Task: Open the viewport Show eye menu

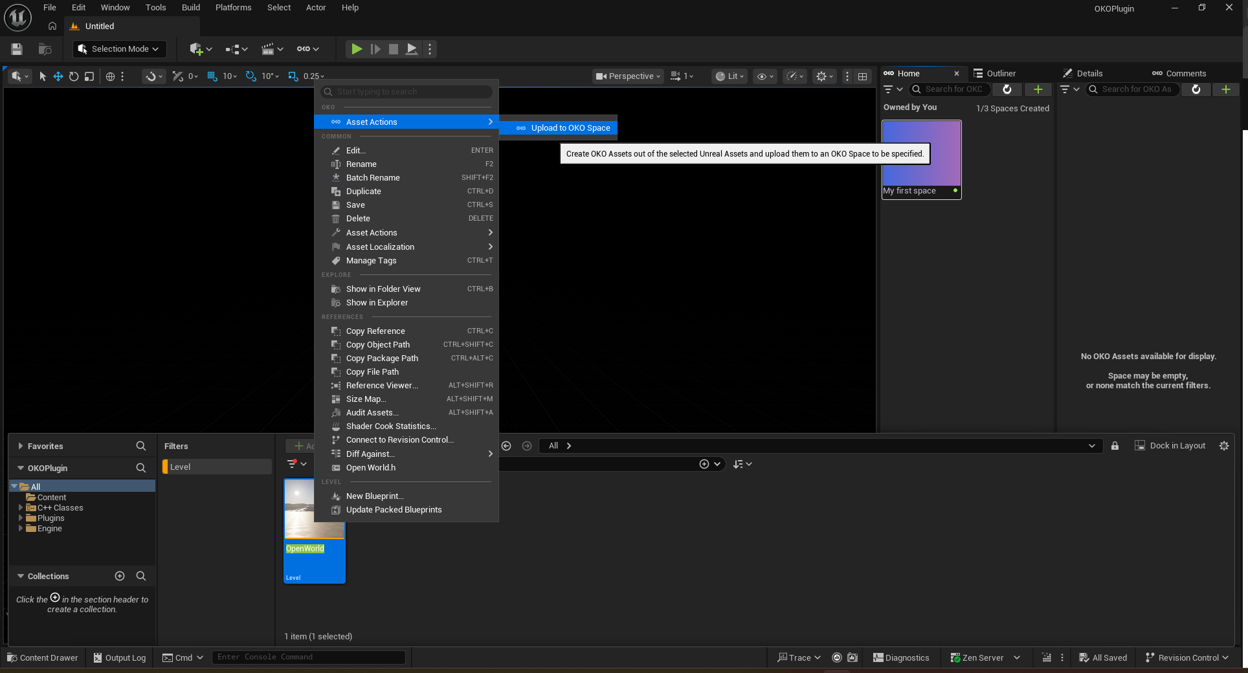Action: pyautogui.click(x=765, y=76)
